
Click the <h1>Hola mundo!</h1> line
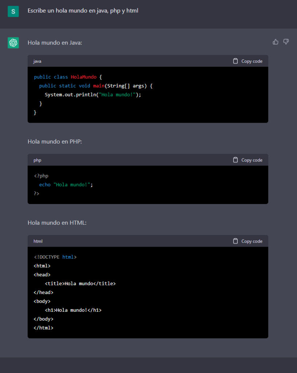click(73, 310)
